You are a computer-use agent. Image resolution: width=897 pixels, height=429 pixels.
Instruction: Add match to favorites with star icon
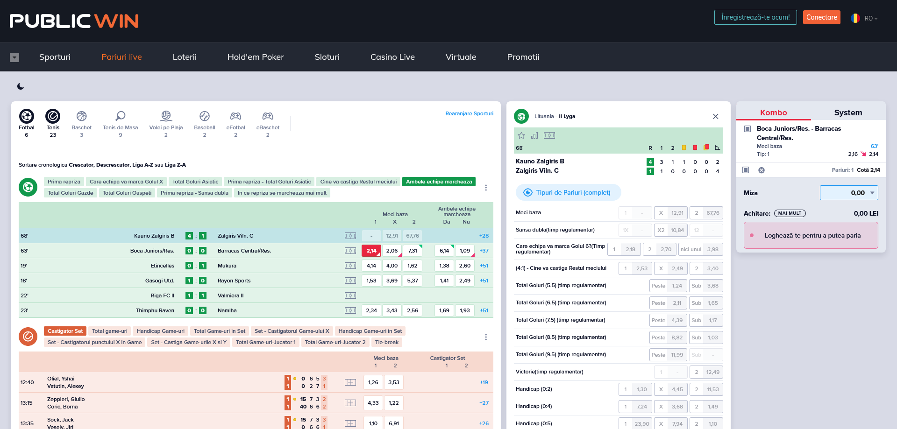pyautogui.click(x=521, y=135)
